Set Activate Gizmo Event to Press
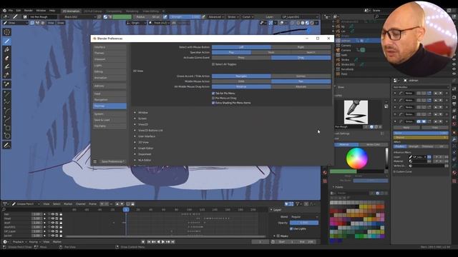 pyautogui.click(x=241, y=58)
